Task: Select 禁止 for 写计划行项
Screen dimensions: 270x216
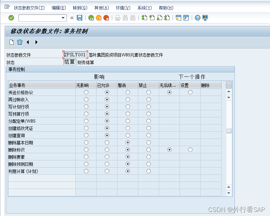Action: coord(148,107)
